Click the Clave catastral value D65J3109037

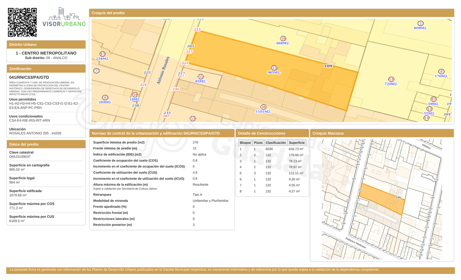point(20,157)
